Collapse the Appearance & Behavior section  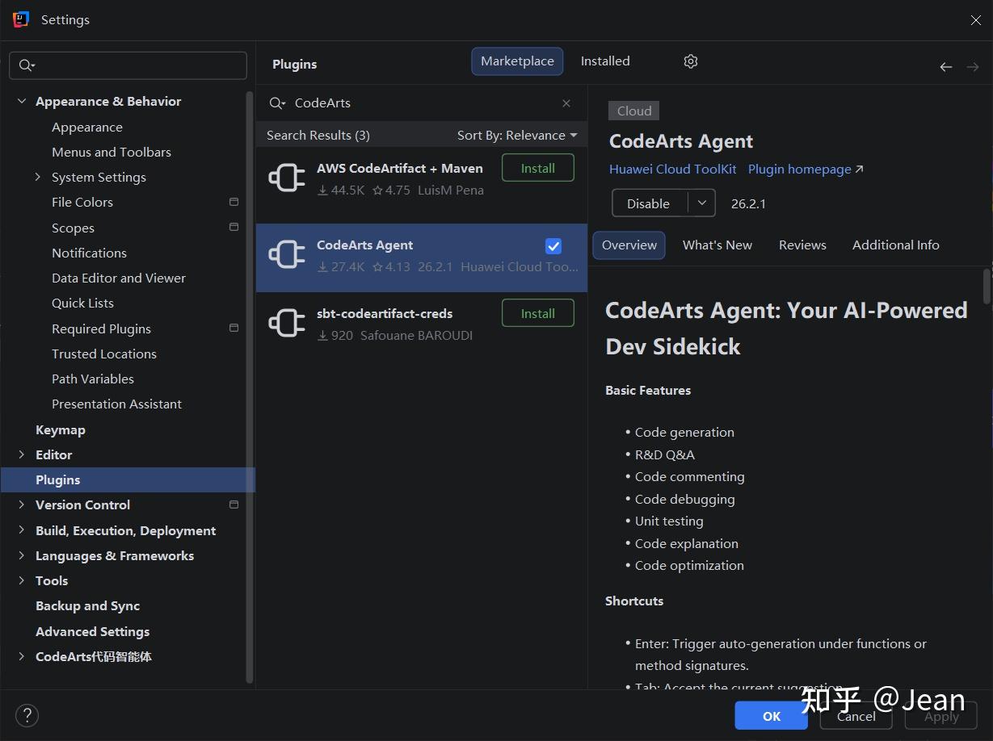(21, 102)
